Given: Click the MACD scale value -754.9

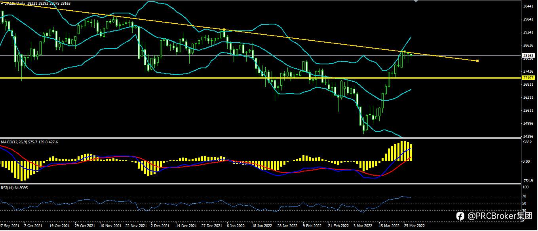Looking at the screenshot, I should click(x=527, y=181).
